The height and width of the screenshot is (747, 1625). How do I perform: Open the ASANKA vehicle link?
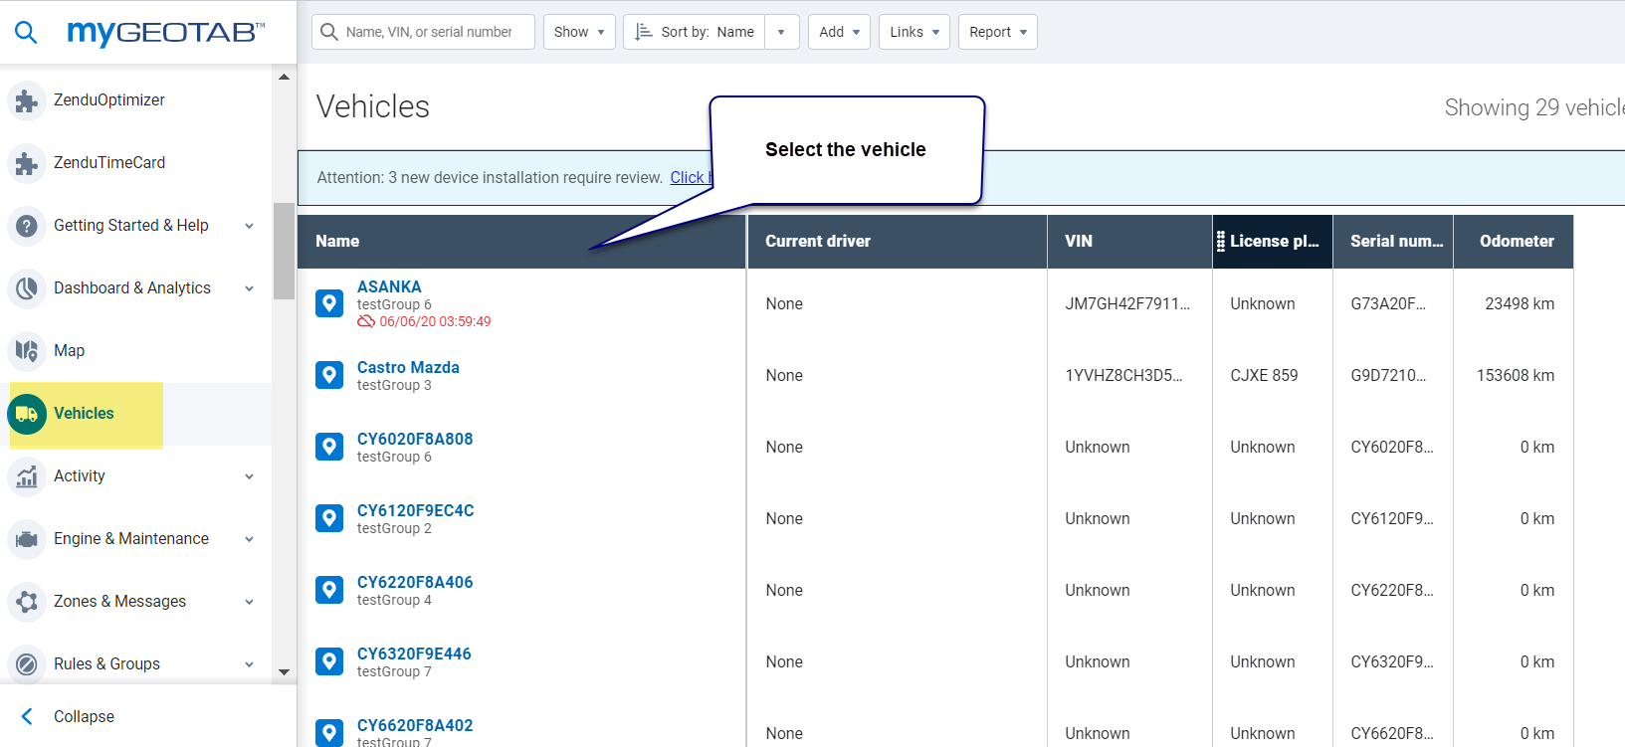click(x=389, y=286)
